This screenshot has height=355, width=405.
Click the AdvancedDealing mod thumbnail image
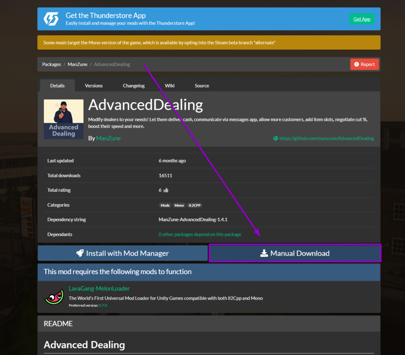[64, 119]
